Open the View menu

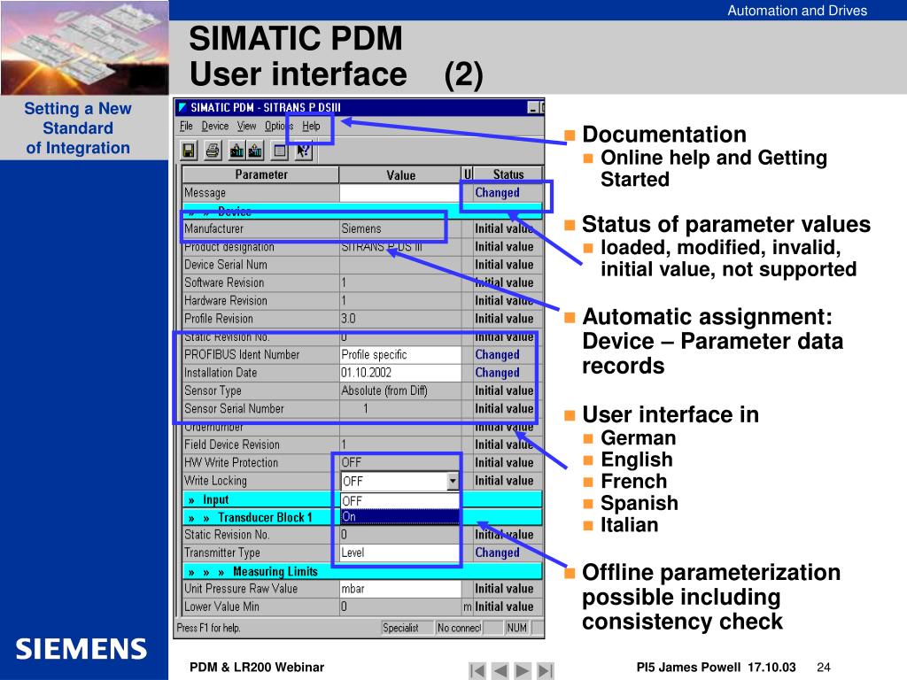[246, 126]
